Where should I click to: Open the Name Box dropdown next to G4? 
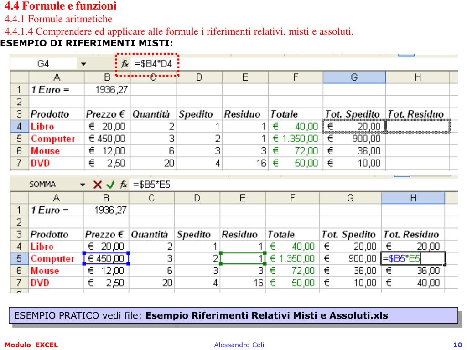coord(83,64)
